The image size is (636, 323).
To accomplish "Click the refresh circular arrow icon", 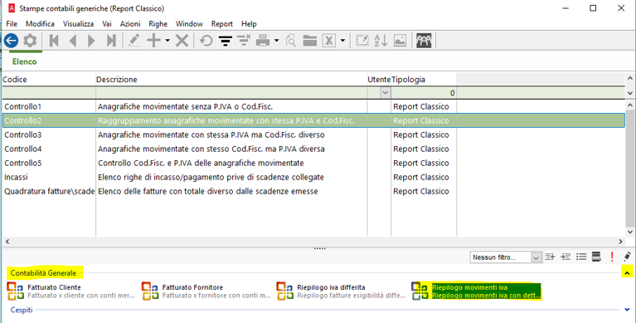I will pos(206,41).
